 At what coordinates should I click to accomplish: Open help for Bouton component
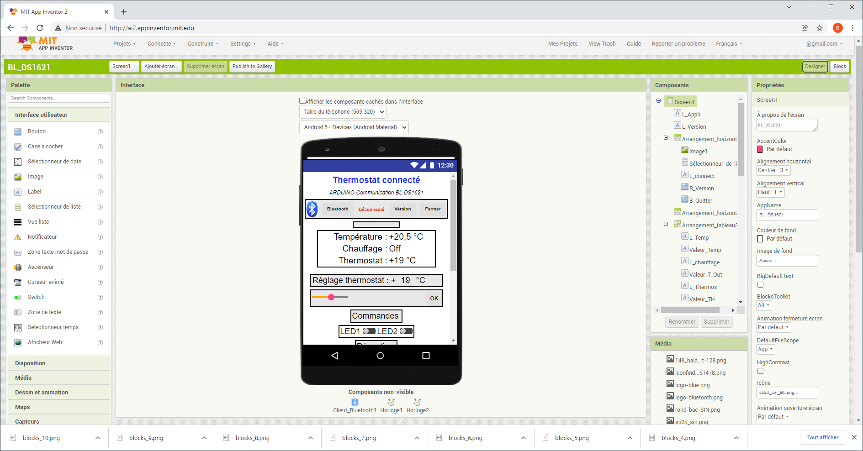(100, 132)
